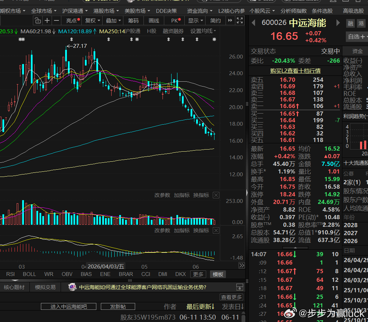Open 设置均线 moving average settings

click(x=203, y=31)
